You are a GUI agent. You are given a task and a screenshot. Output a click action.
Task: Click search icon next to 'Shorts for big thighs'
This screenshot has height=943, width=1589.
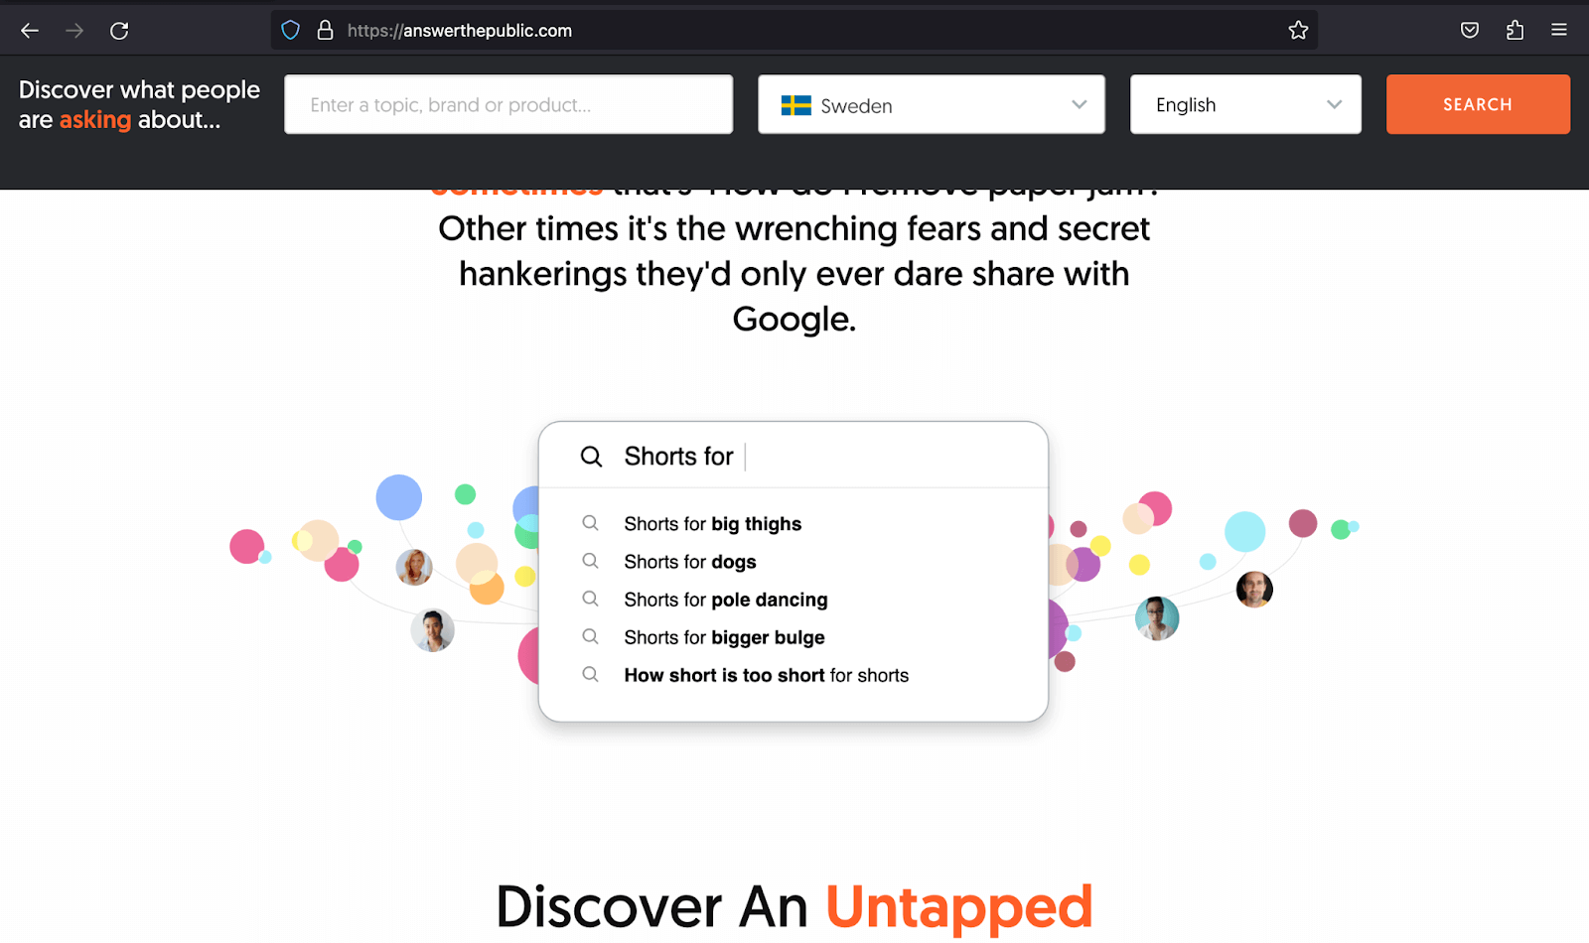tap(590, 523)
